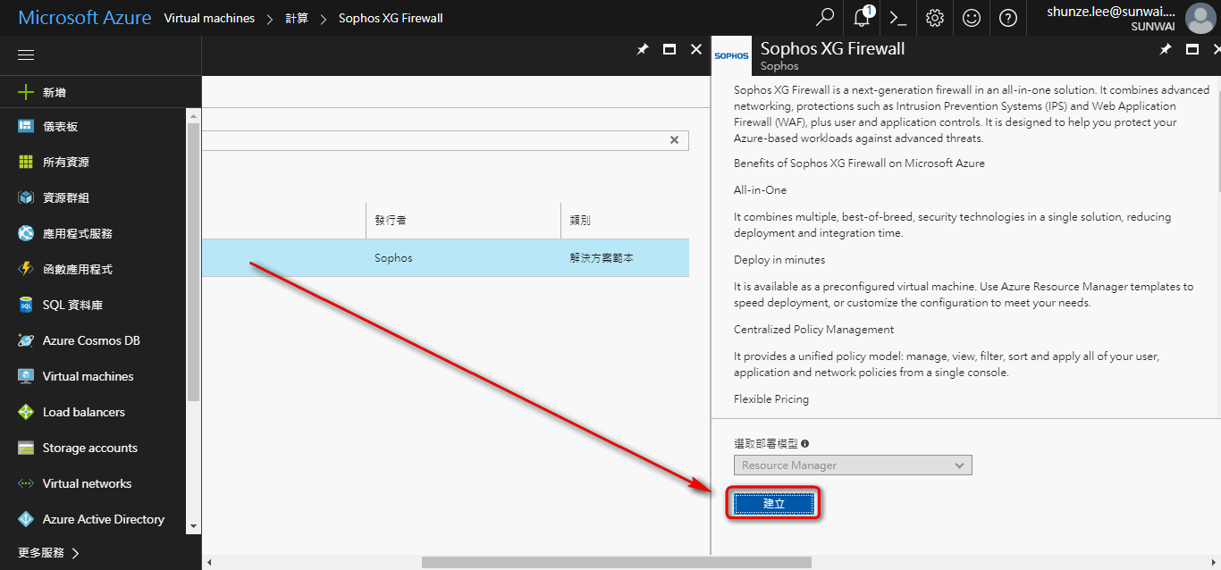Click the marketplace search input field
This screenshot has height=570, width=1221.
click(445, 140)
